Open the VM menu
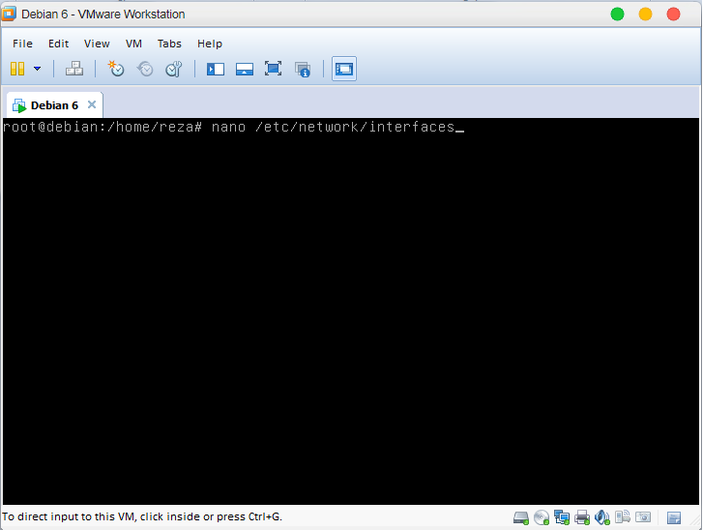Image resolution: width=703 pixels, height=530 pixels. [133, 44]
